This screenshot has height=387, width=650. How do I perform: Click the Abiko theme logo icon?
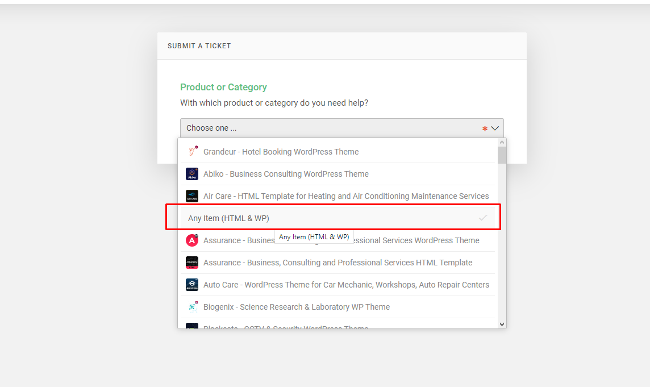pyautogui.click(x=192, y=174)
